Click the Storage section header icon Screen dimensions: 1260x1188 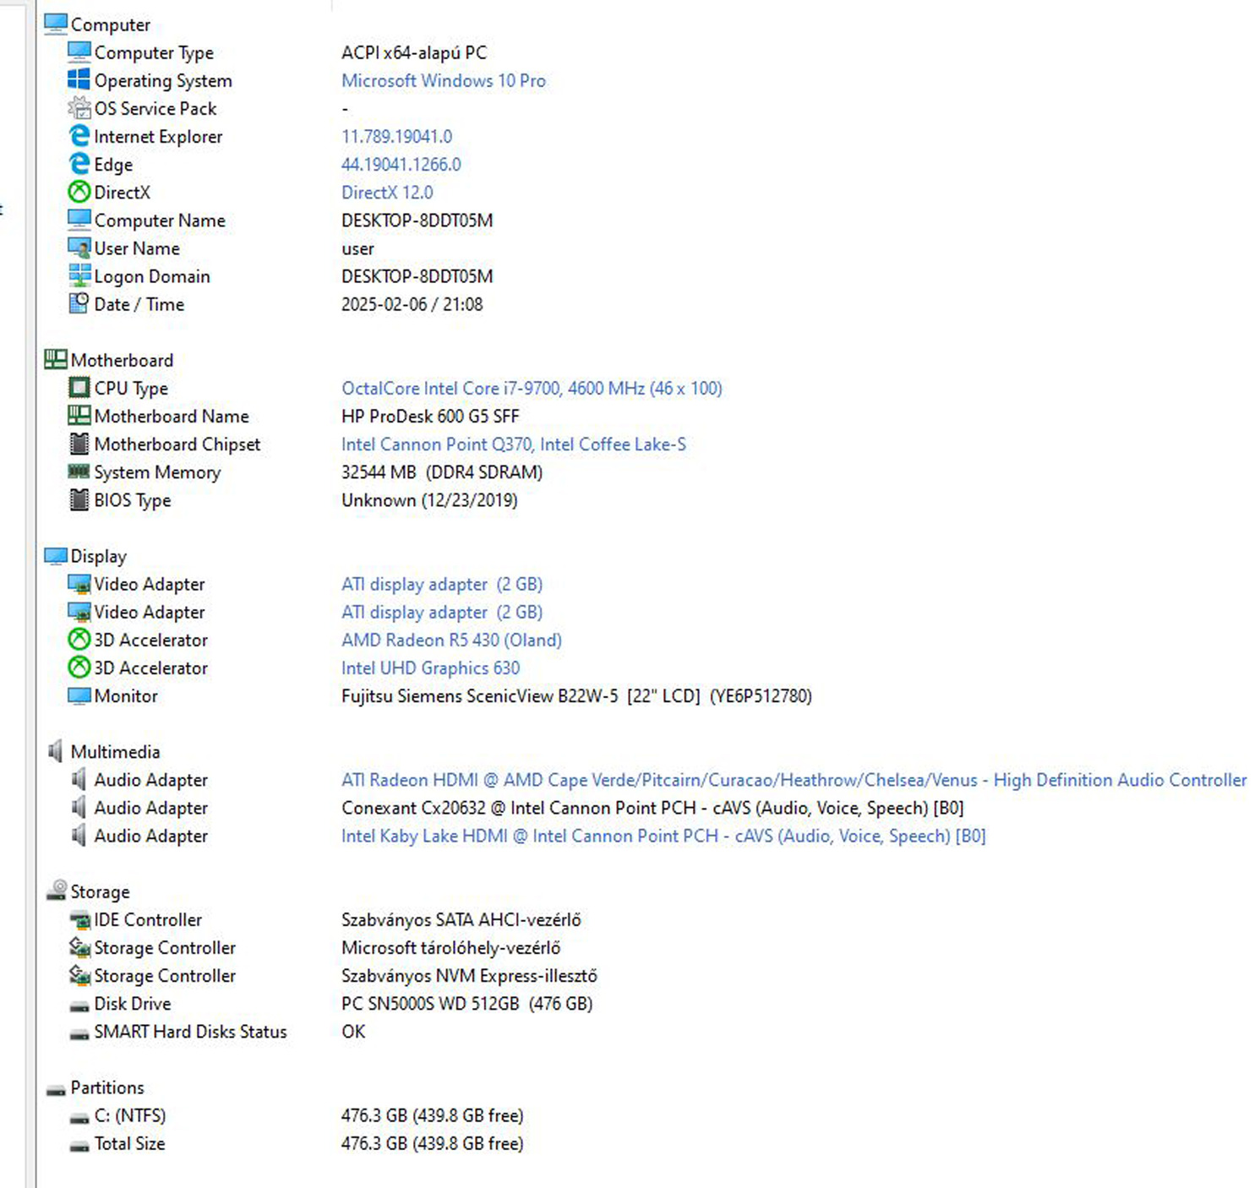(x=57, y=891)
